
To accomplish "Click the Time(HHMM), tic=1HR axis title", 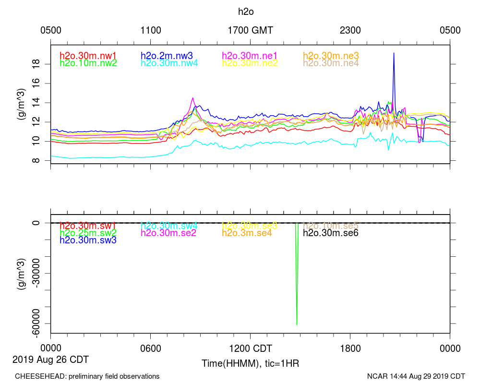I will 251,363.
